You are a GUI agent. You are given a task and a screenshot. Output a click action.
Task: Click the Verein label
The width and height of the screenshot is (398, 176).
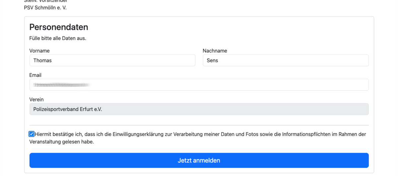pos(36,99)
